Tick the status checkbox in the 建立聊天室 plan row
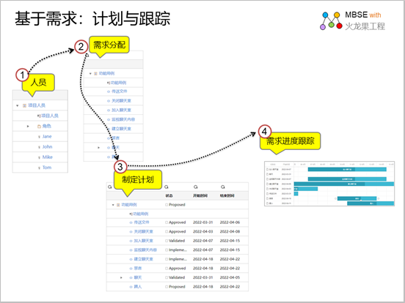The height and width of the screenshot is (303, 405). pyautogui.click(x=167, y=259)
